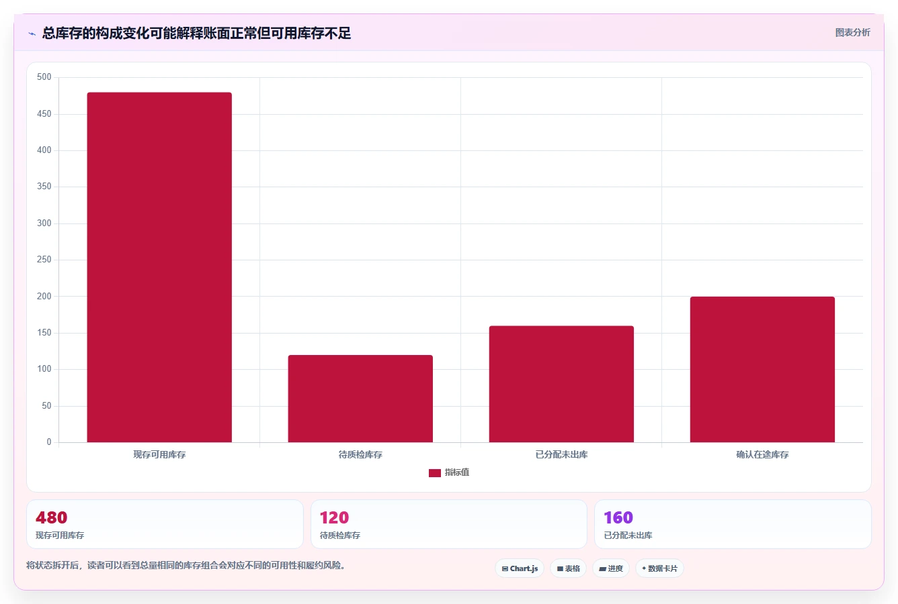The width and height of the screenshot is (898, 604).
Task: Select the 进度 tag chip
Action: pos(610,568)
